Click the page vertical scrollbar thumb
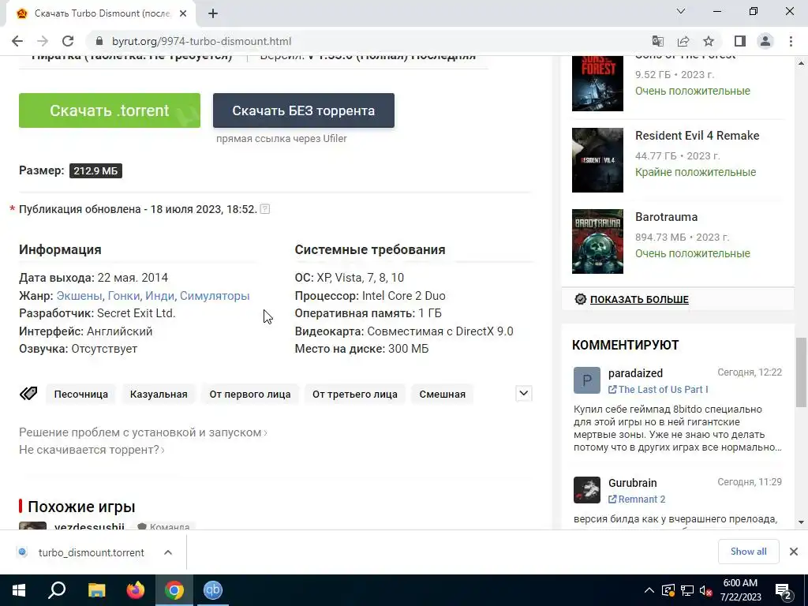 point(801,372)
